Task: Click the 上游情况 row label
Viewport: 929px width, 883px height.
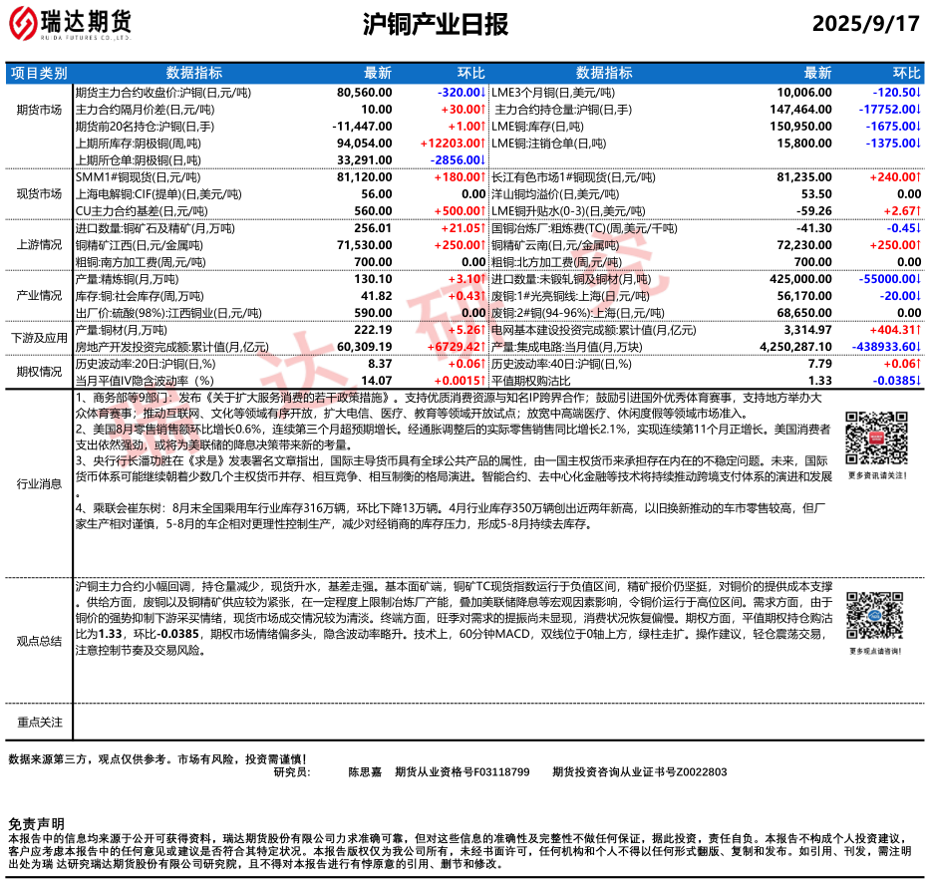Action: tap(39, 244)
